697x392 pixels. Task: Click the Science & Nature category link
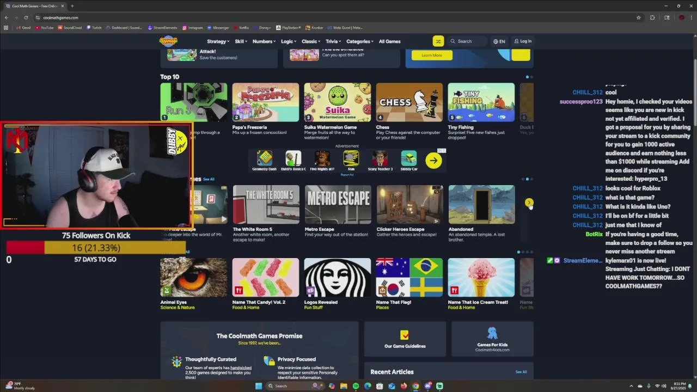tap(178, 308)
